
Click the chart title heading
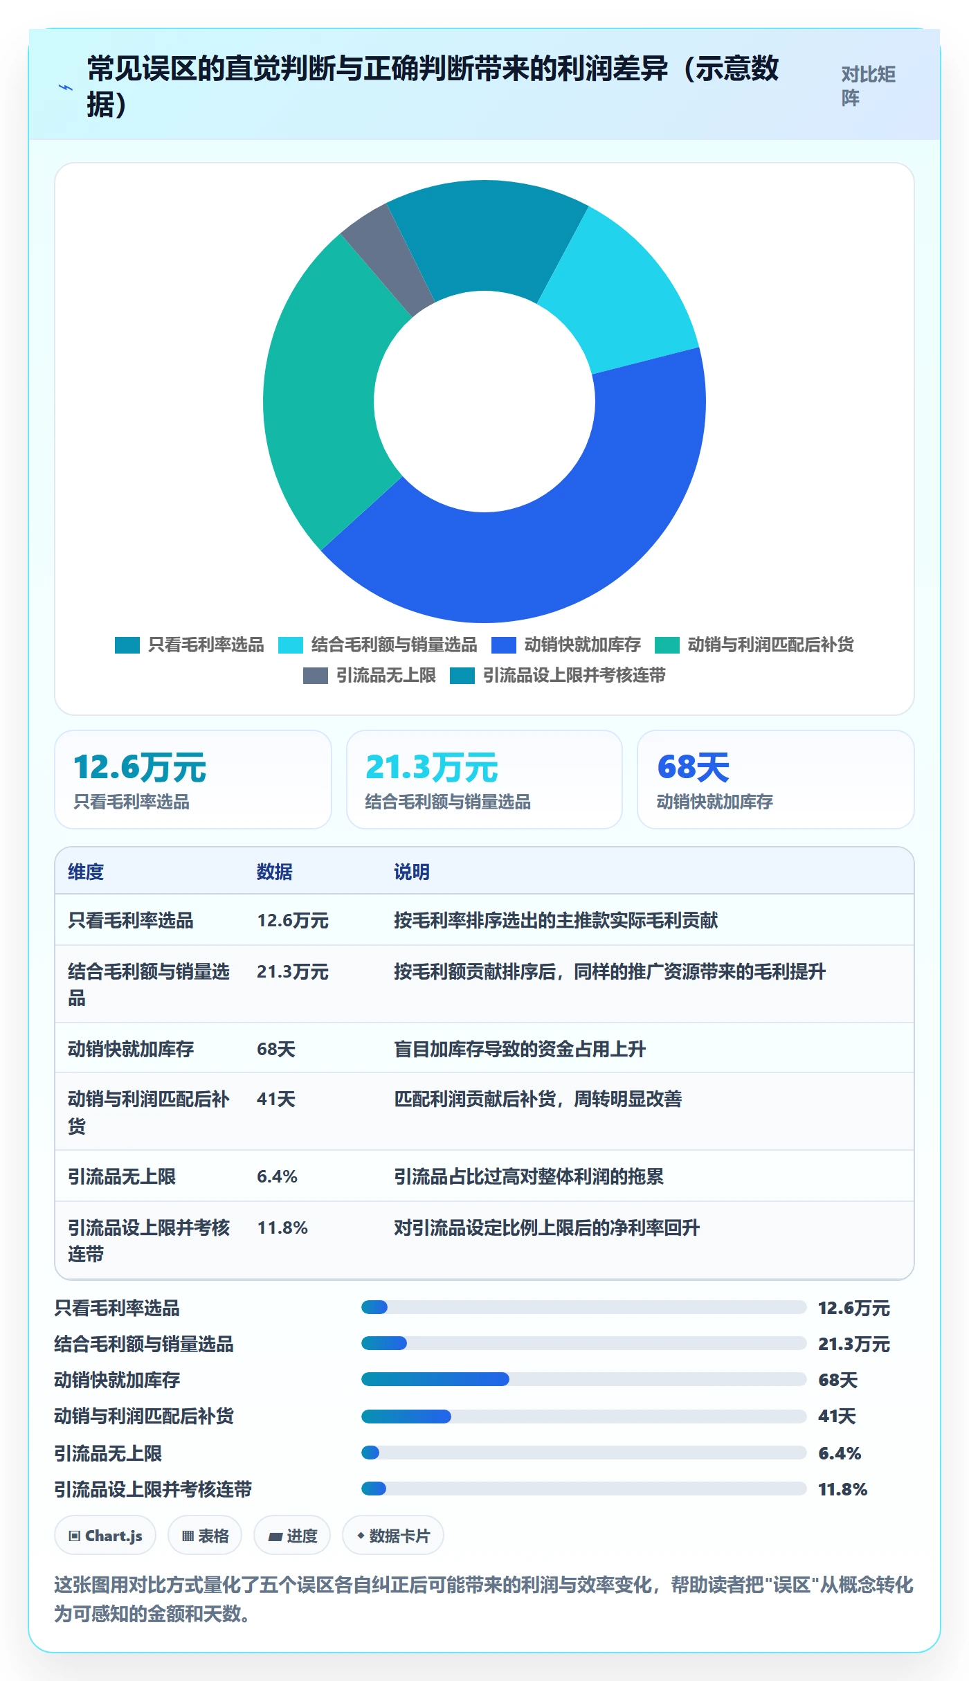point(433,87)
